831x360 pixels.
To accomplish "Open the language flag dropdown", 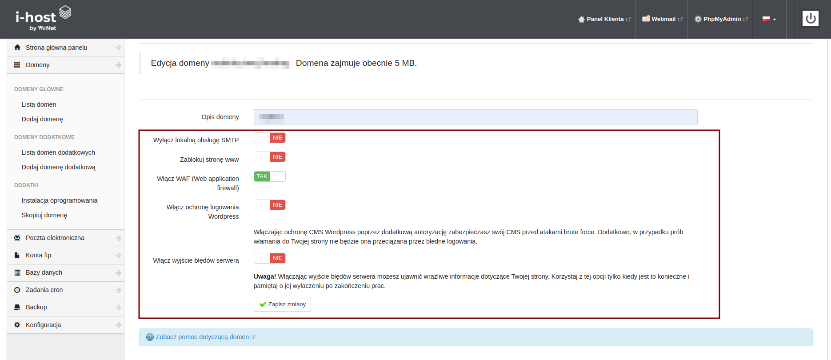I will [769, 19].
